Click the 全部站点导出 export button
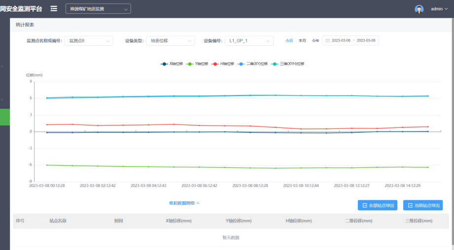Image resolution: width=454 pixels, height=250 pixels. [378, 205]
